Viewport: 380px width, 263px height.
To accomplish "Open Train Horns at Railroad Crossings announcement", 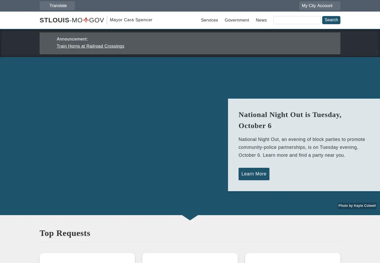I will pyautogui.click(x=91, y=46).
